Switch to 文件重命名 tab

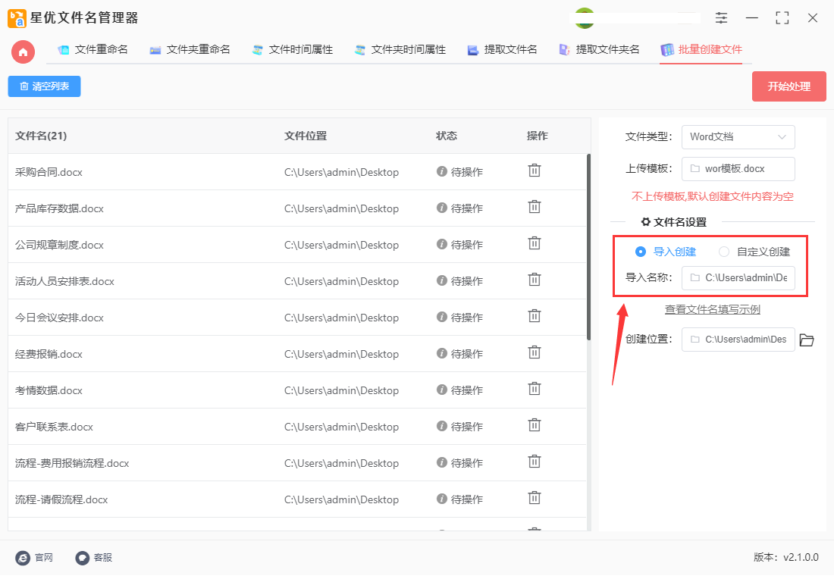(93, 50)
